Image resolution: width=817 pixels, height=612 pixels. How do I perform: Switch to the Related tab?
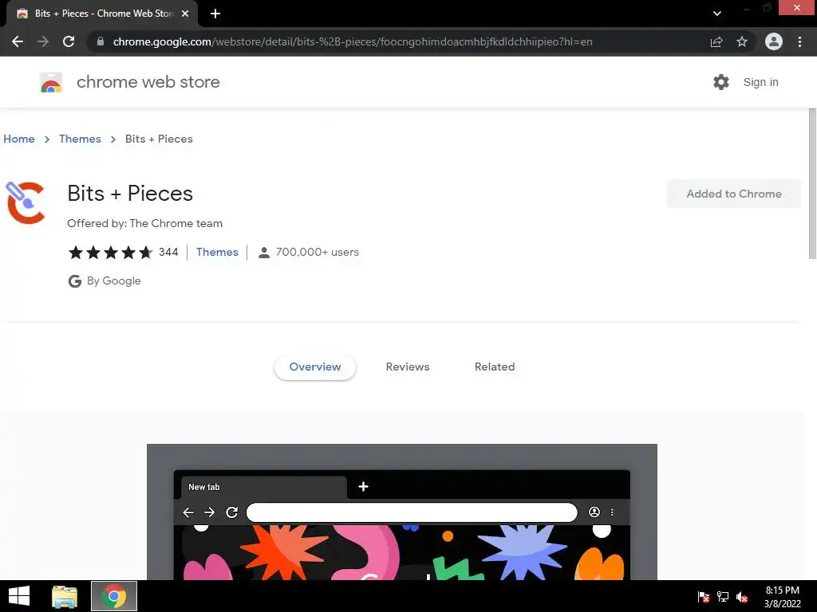pos(495,367)
